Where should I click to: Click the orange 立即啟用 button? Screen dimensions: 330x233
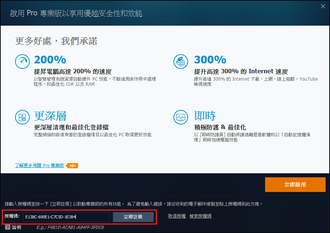pyautogui.click(x=295, y=184)
